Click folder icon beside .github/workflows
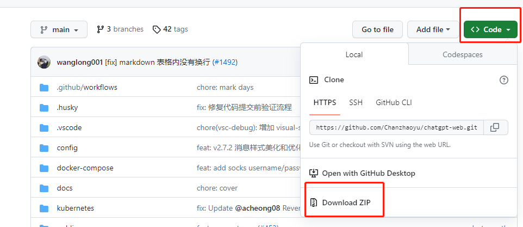This screenshot has width=523, height=227. (44, 88)
